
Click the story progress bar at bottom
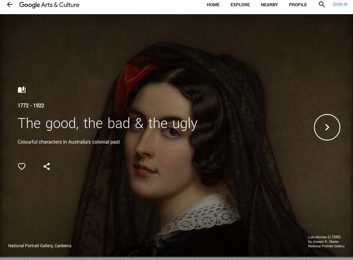pyautogui.click(x=176, y=258)
